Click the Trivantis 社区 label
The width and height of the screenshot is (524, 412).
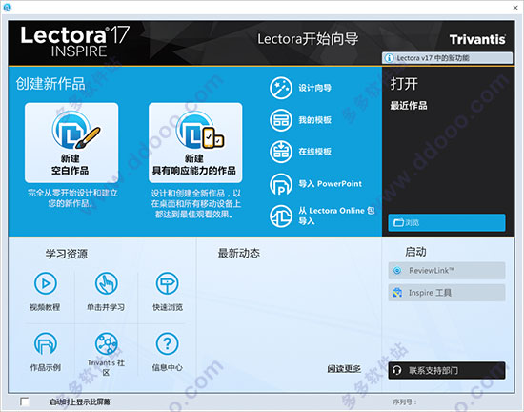pos(106,367)
